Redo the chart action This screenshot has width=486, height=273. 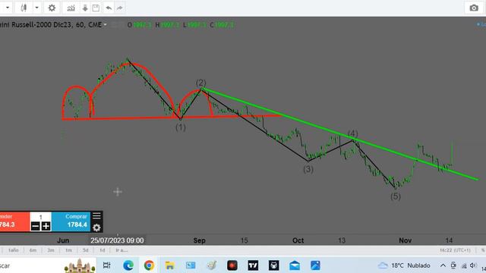point(120,8)
